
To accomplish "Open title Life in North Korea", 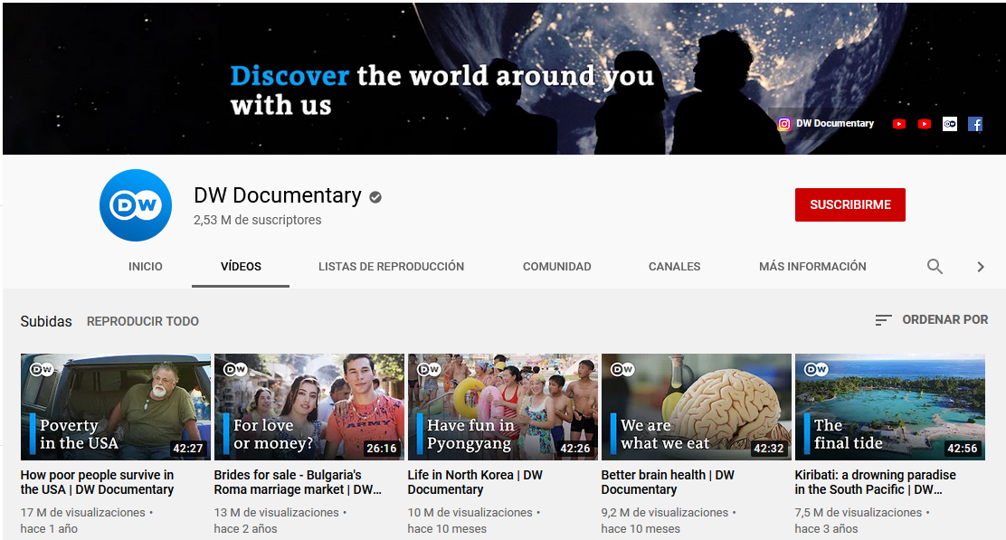I will pos(475,482).
